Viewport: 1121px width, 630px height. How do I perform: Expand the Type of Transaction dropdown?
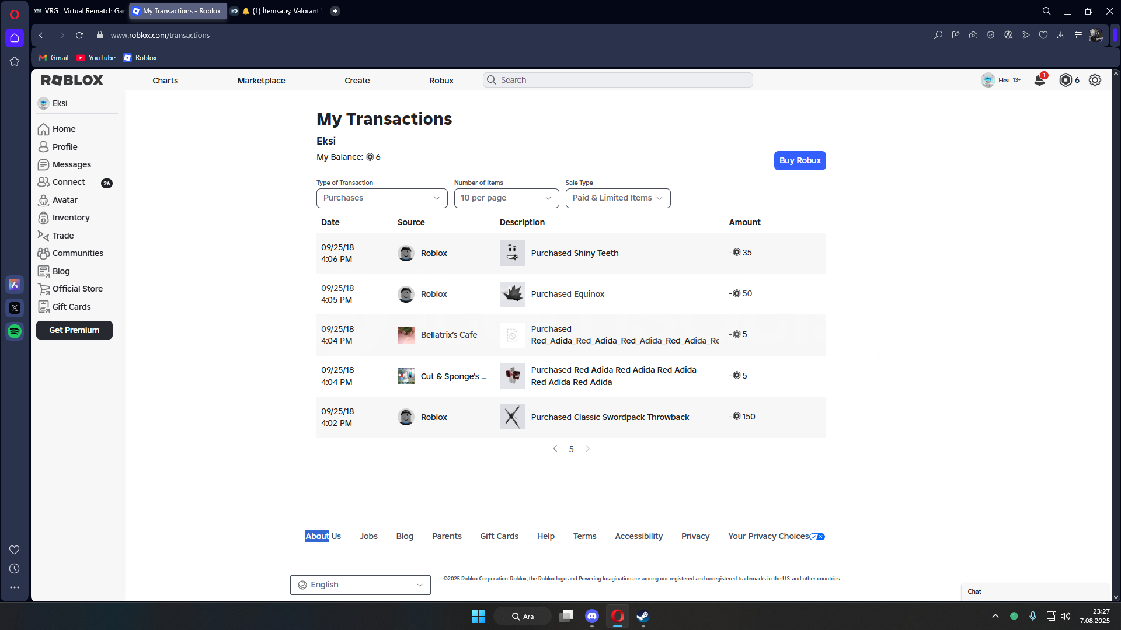tap(382, 198)
